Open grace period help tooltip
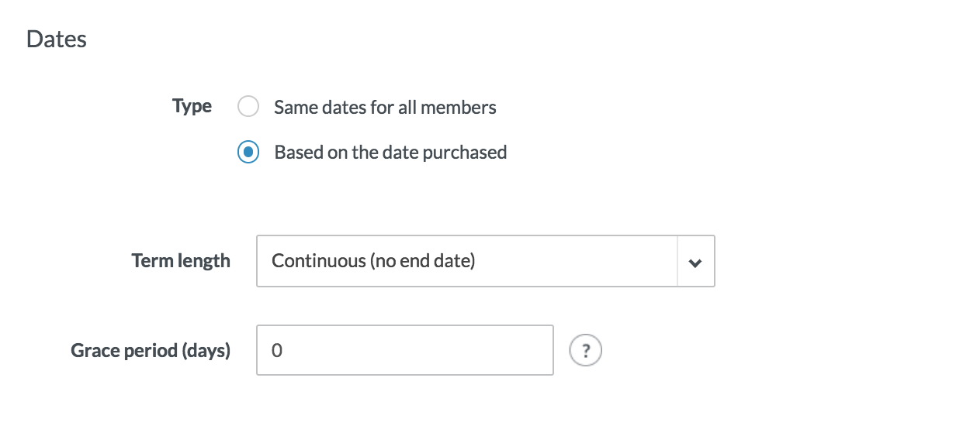This screenshot has width=970, height=426. coord(586,351)
